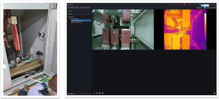Click the search icon in Device panel

pos(90,14)
